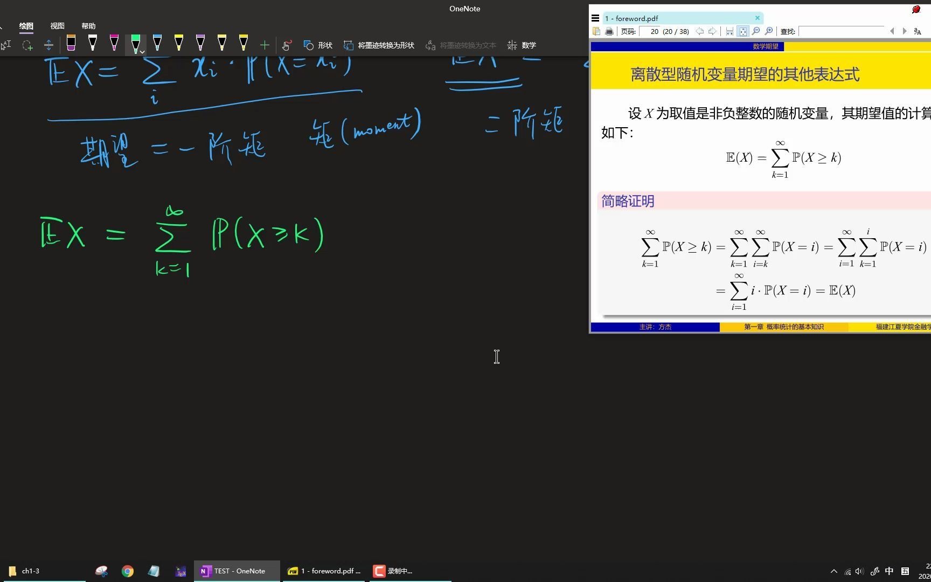Click the volume icon in system tray
The image size is (931, 582).
859,571
